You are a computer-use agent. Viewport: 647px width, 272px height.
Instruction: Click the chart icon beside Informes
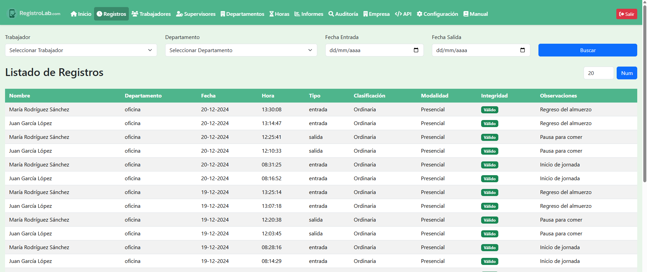coord(297,14)
